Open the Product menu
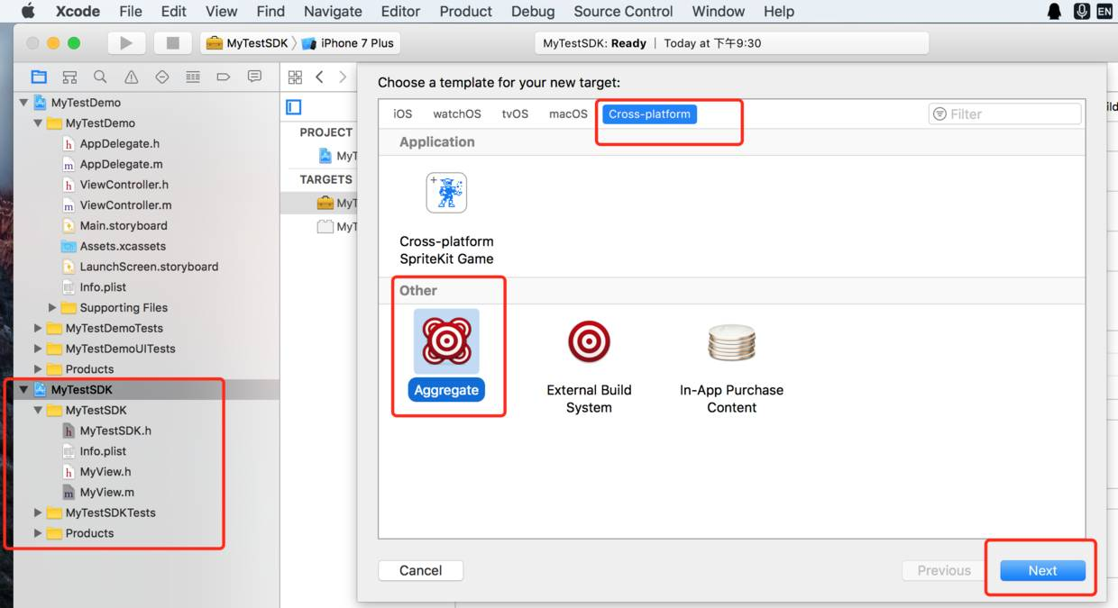This screenshot has height=608, width=1118. [x=465, y=11]
